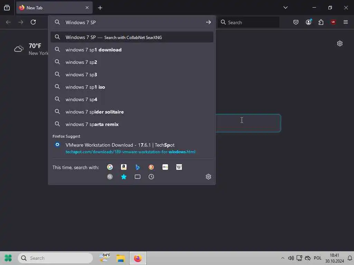
Task: Click the 'This time, search with:' label
Action: (x=76, y=167)
